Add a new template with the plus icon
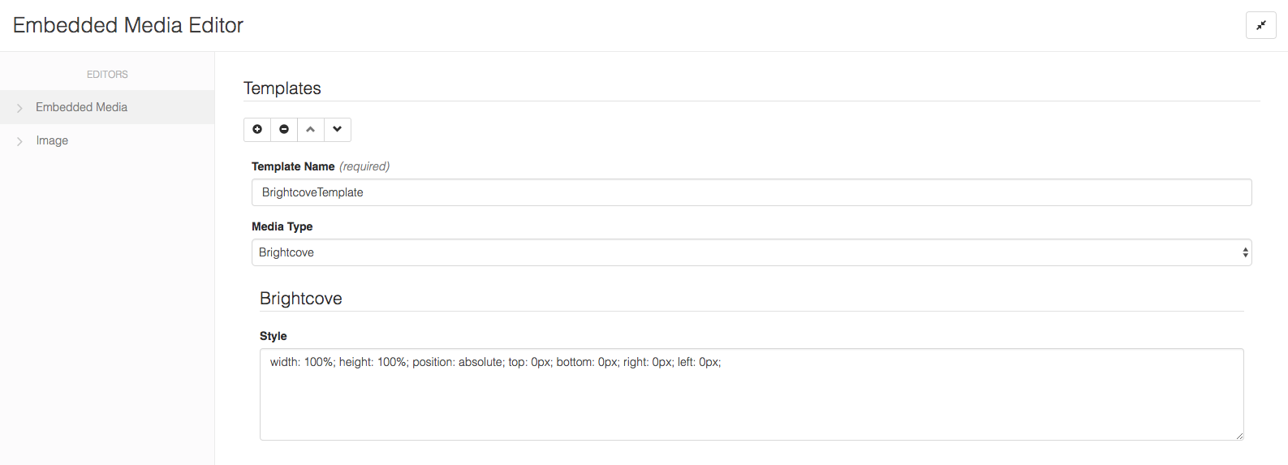 pyautogui.click(x=257, y=130)
